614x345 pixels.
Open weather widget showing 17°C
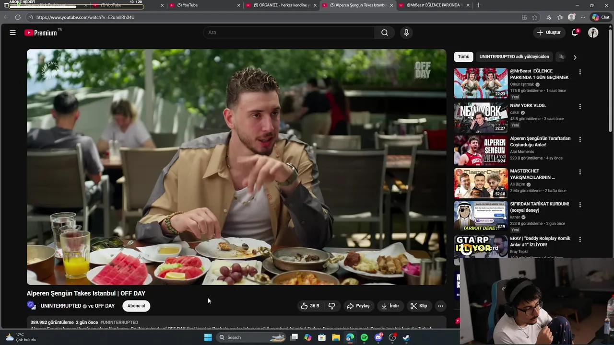click(20, 337)
